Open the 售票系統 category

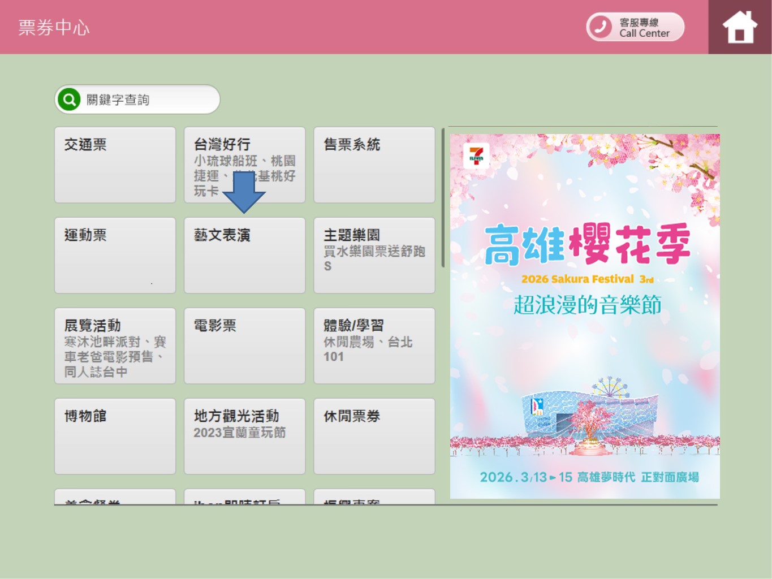374,165
